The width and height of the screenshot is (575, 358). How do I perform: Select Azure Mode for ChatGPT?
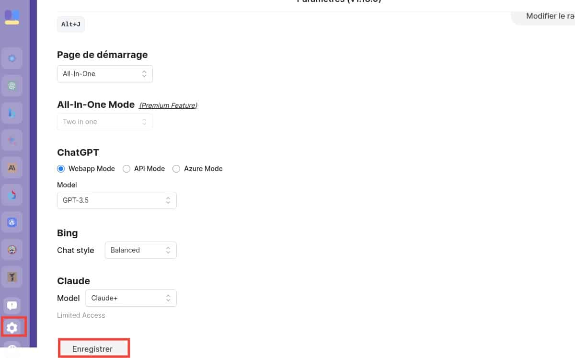(176, 169)
